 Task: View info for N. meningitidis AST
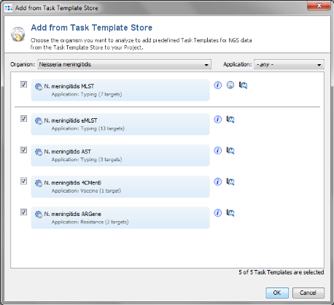click(218, 150)
